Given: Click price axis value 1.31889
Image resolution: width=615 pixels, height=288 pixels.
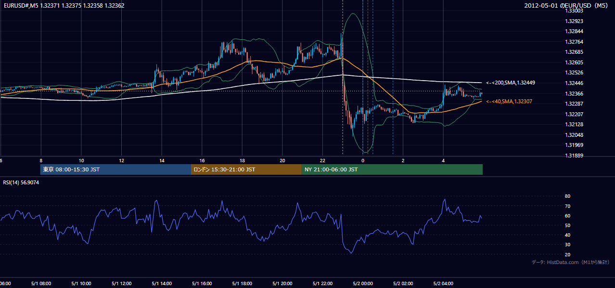Looking at the screenshot, I should 574,156.
